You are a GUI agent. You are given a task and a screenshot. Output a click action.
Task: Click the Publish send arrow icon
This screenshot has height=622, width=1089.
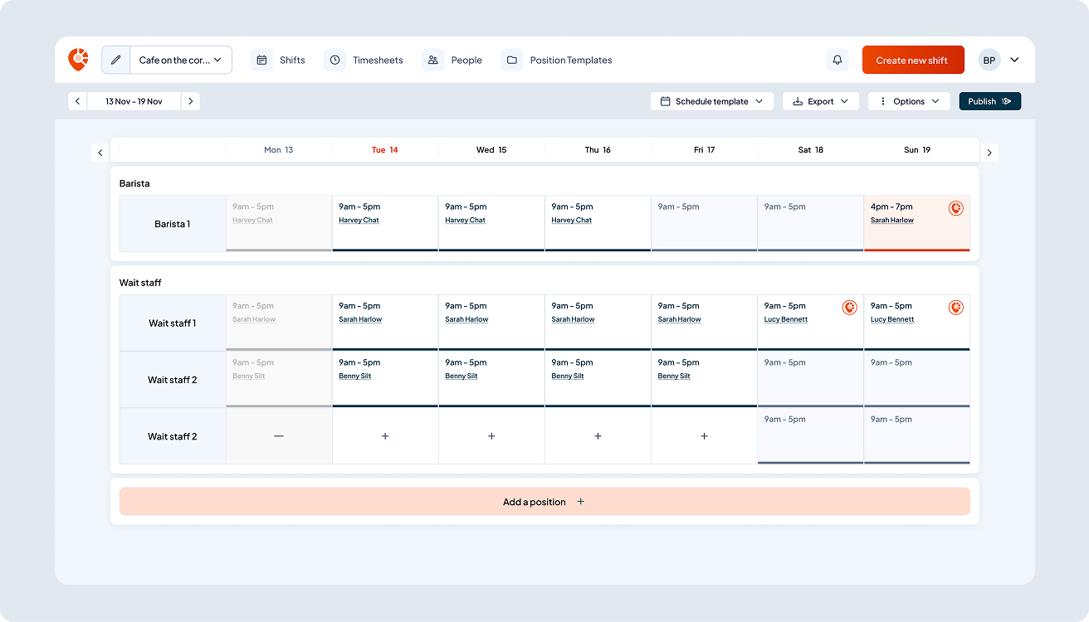pos(1007,101)
